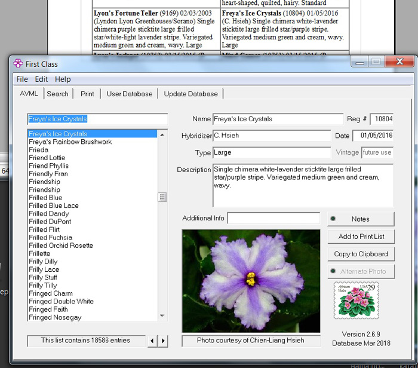
Task: Open the Update Database tab
Action: click(x=190, y=94)
